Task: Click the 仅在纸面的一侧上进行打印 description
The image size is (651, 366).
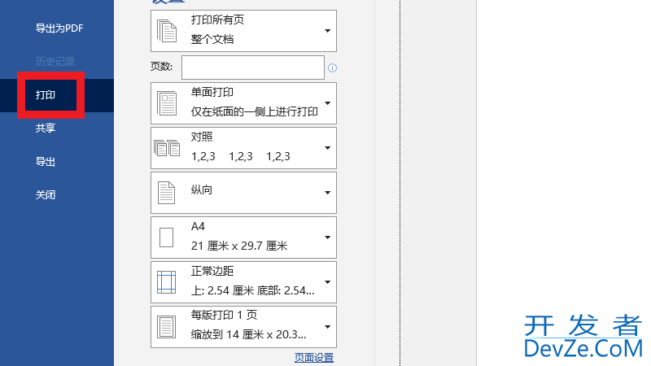Action: pyautogui.click(x=255, y=111)
